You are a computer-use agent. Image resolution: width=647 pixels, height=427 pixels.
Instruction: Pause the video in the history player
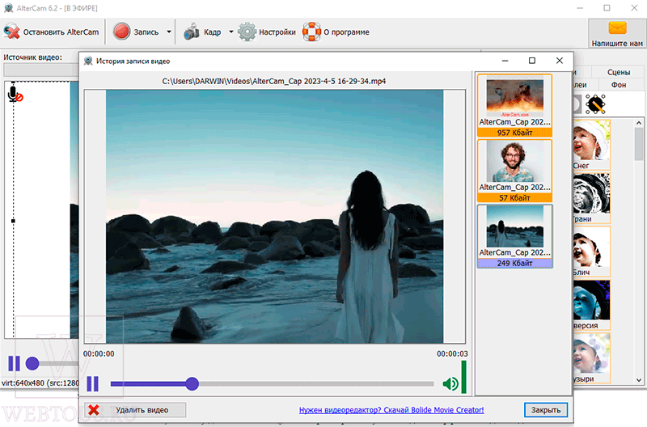point(93,383)
